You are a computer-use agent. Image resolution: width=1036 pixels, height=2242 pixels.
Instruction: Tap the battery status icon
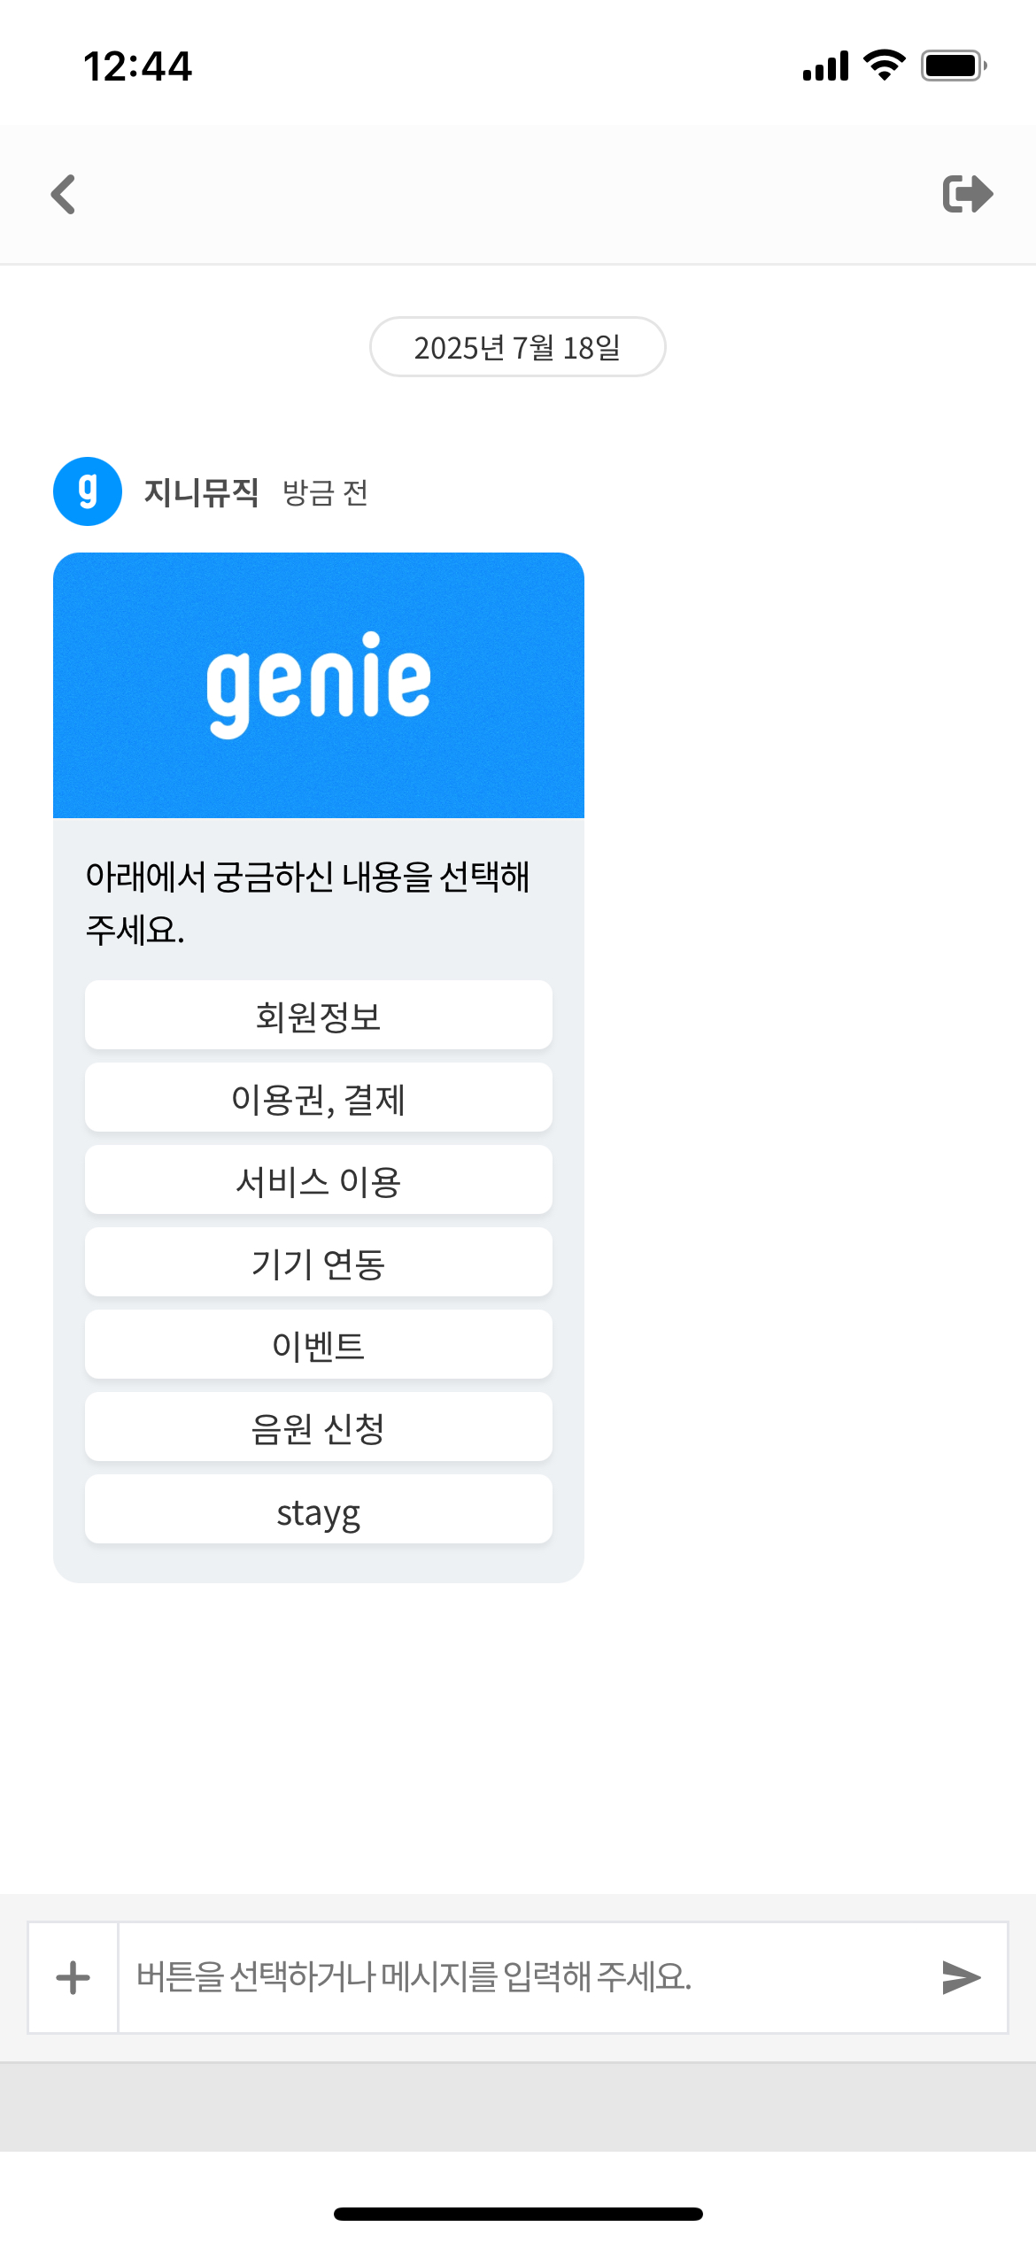tap(953, 66)
